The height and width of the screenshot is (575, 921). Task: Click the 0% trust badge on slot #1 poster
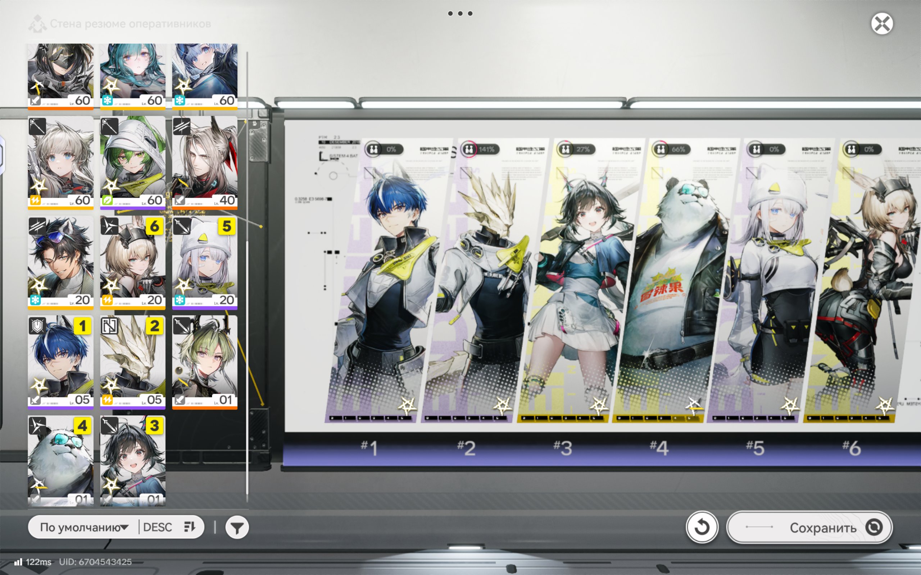pyautogui.click(x=383, y=149)
